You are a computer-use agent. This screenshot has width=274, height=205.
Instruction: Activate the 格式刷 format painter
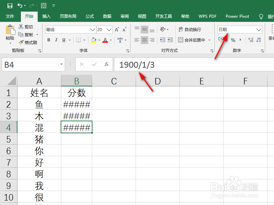coord(28,42)
